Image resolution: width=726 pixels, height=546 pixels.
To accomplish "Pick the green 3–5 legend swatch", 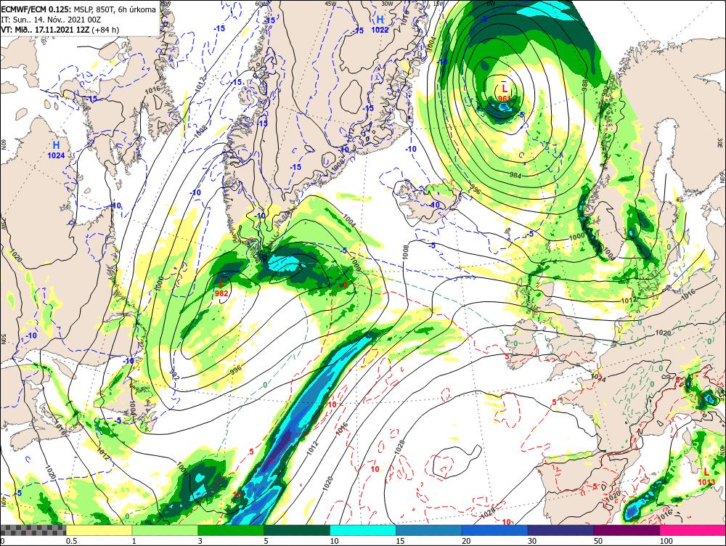I will pyautogui.click(x=231, y=530).
